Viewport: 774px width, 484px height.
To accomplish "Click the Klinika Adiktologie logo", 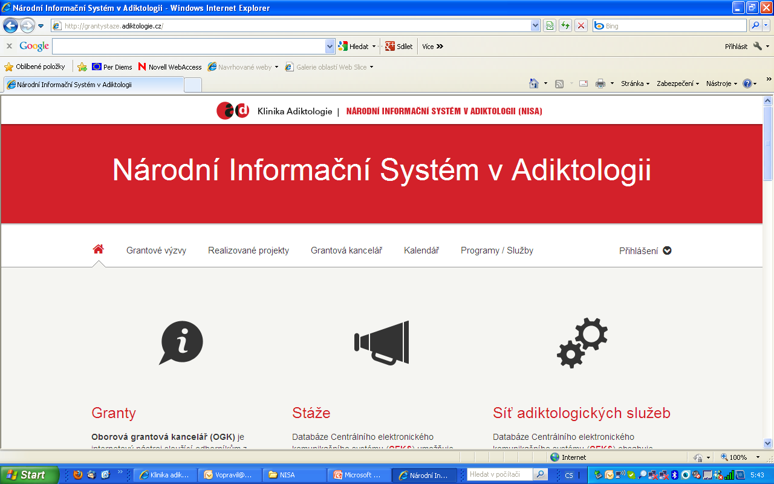I will 233,111.
